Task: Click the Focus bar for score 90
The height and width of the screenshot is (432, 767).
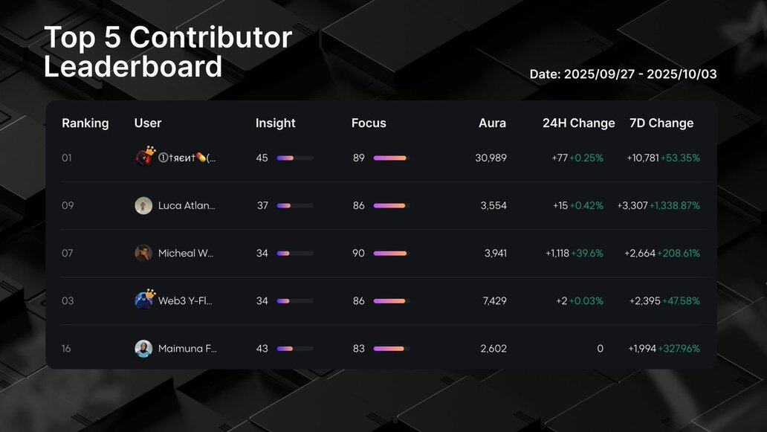Action: click(x=391, y=254)
